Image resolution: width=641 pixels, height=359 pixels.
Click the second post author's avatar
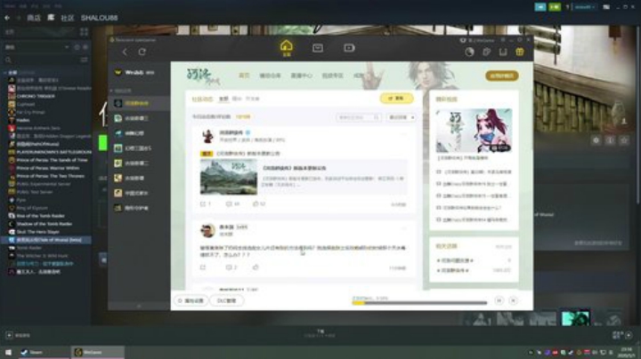207,230
